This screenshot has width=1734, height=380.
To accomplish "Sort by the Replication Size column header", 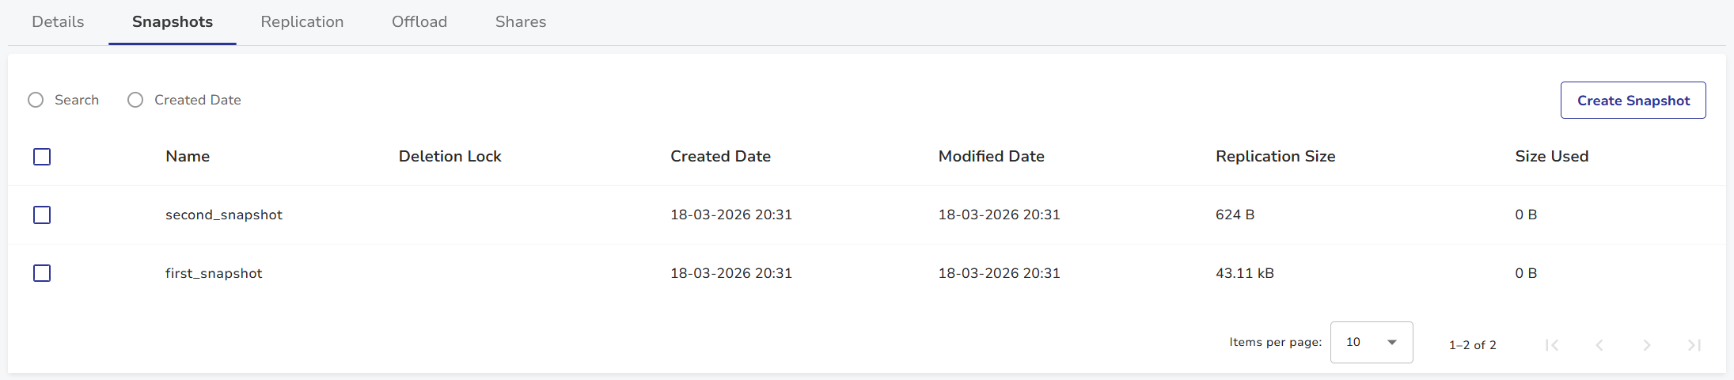I will point(1275,157).
